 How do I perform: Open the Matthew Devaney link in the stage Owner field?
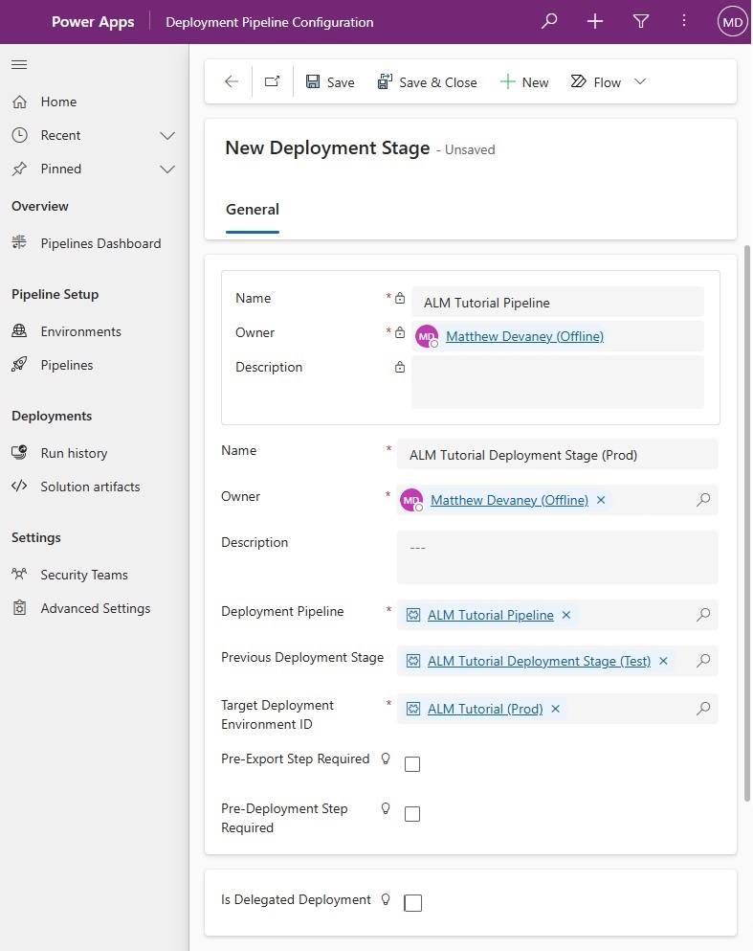pyautogui.click(x=509, y=500)
